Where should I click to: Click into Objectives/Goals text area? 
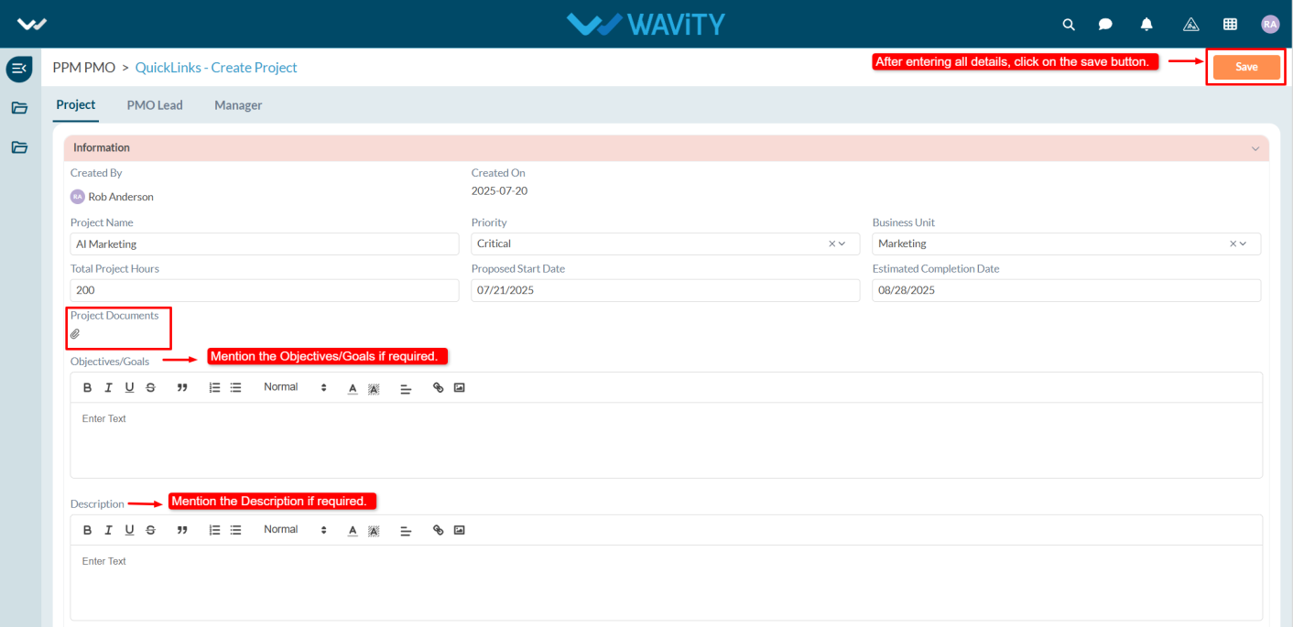pyautogui.click(x=667, y=440)
